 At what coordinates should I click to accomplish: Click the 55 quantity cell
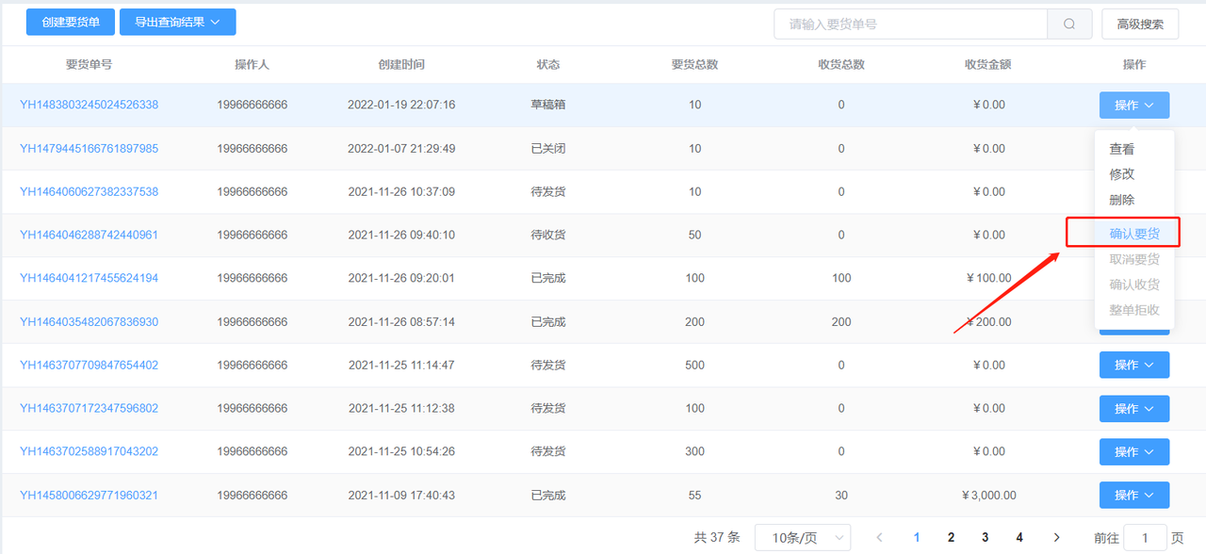click(694, 495)
